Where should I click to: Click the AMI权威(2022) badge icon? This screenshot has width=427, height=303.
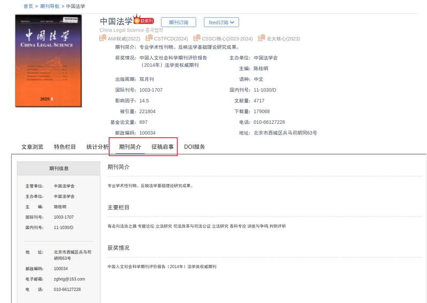point(103,38)
